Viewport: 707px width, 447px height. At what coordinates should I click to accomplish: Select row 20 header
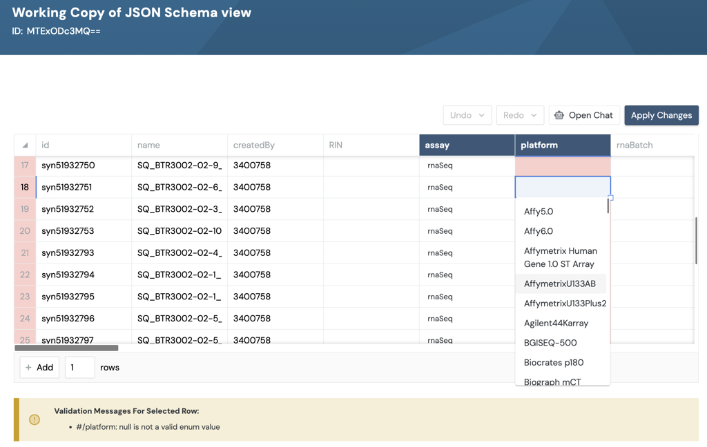(25, 231)
